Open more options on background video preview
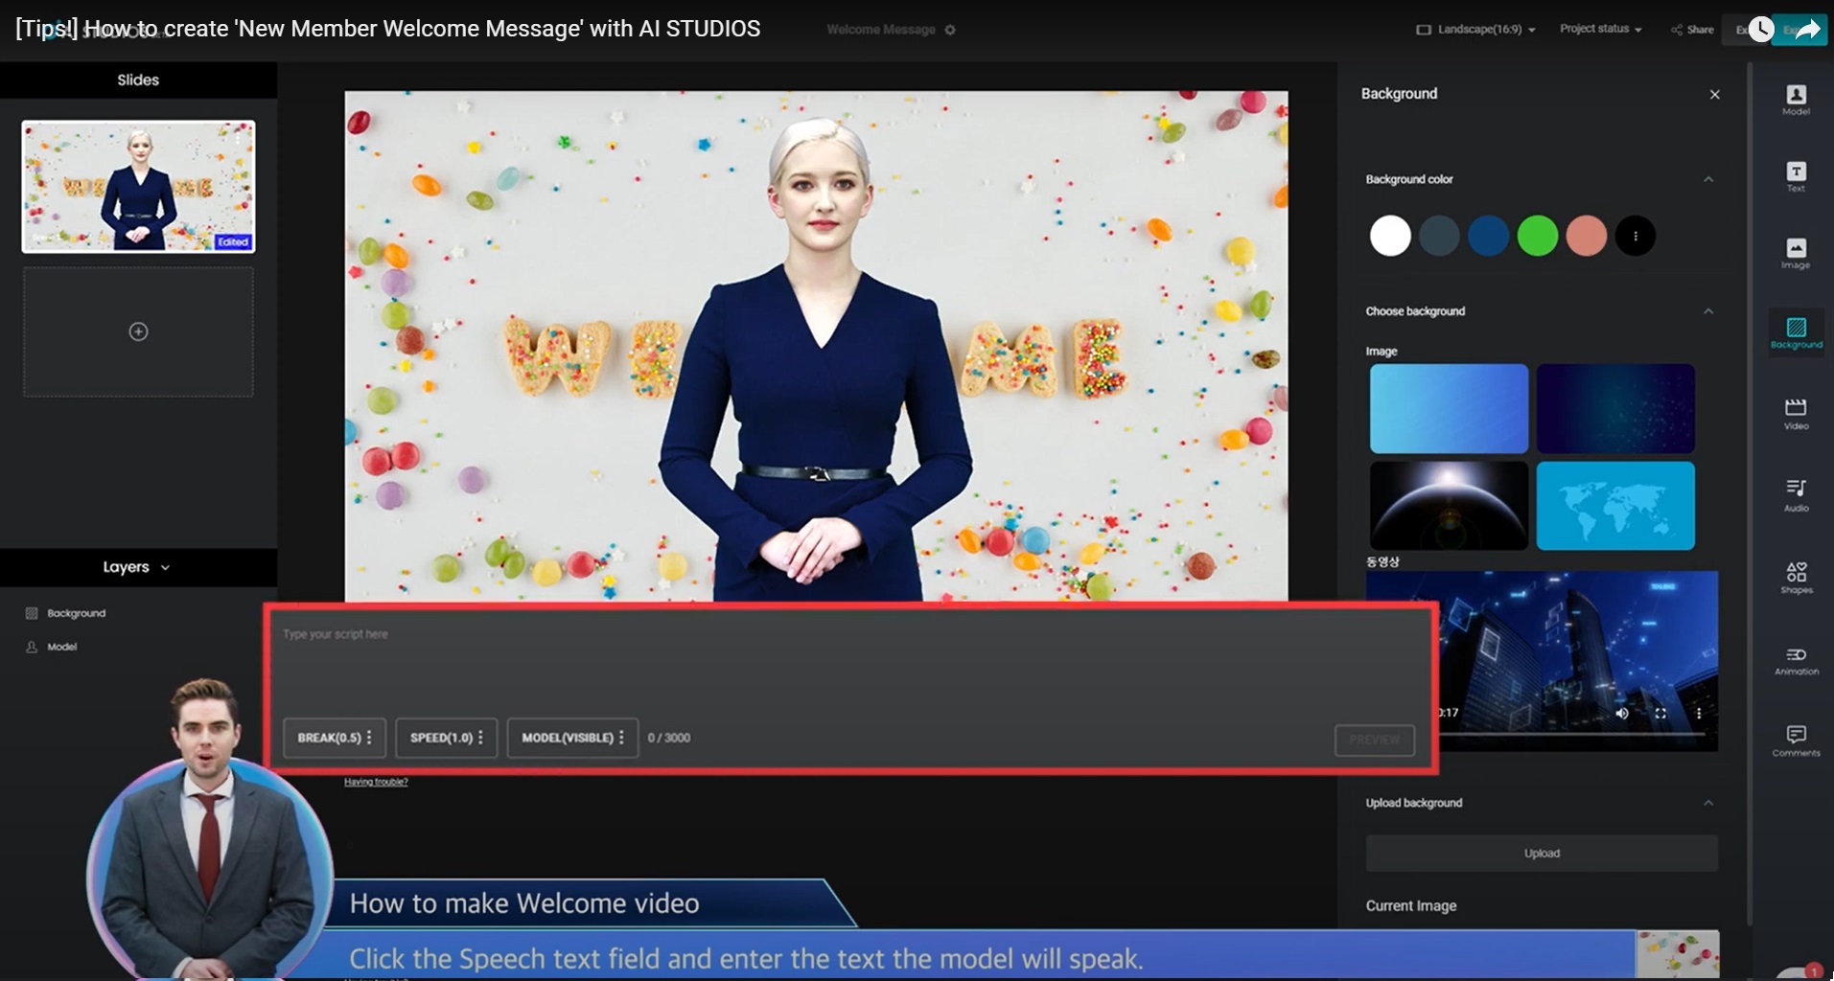Image resolution: width=1834 pixels, height=981 pixels. click(x=1699, y=713)
